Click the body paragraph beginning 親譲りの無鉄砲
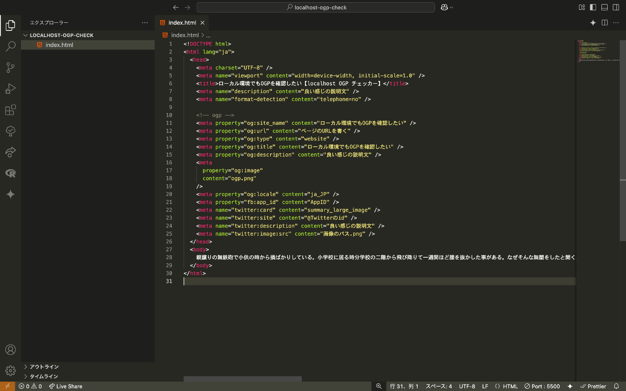The image size is (626, 391). click(x=386, y=257)
